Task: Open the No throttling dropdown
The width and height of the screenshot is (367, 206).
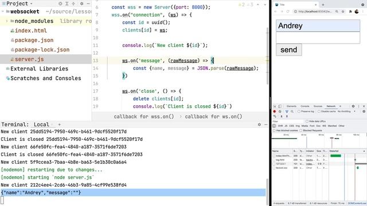Action: click(346, 112)
